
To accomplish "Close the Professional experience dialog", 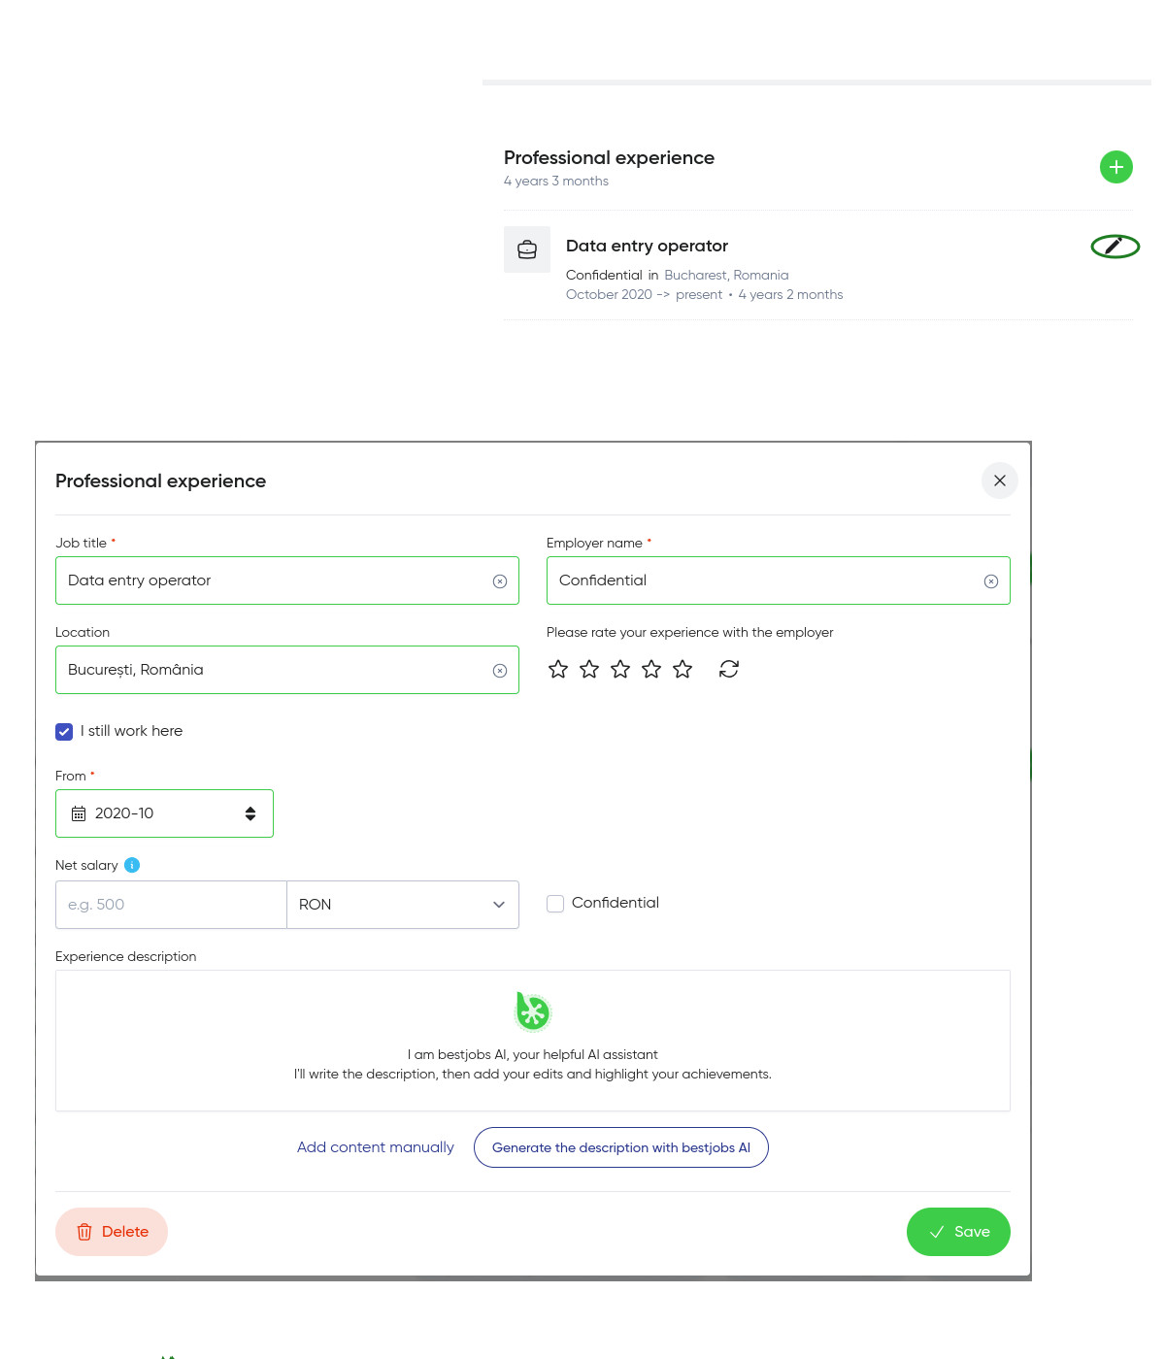I will [1000, 481].
